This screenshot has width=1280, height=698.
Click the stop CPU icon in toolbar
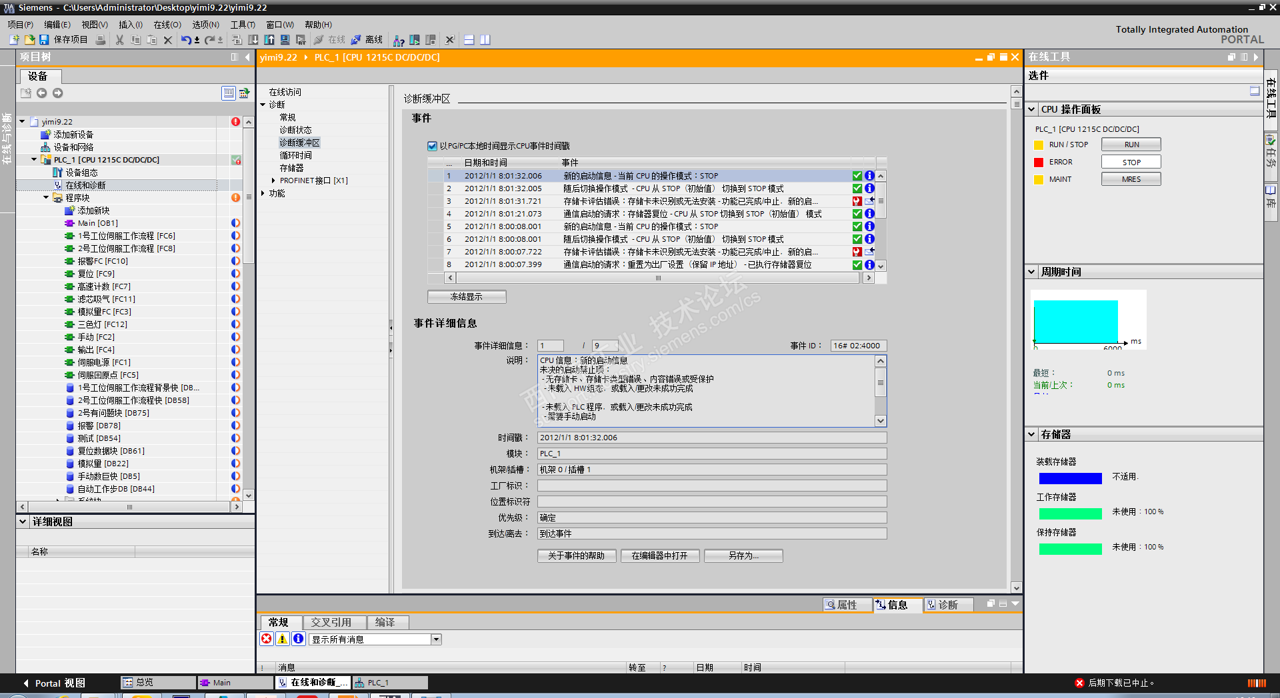tap(431, 40)
